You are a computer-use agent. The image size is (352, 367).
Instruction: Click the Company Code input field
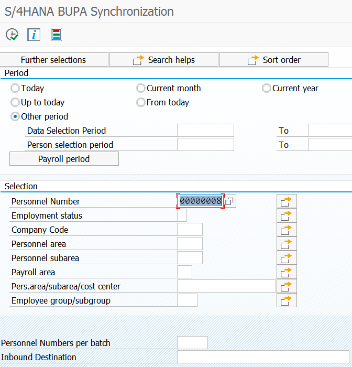click(x=190, y=230)
